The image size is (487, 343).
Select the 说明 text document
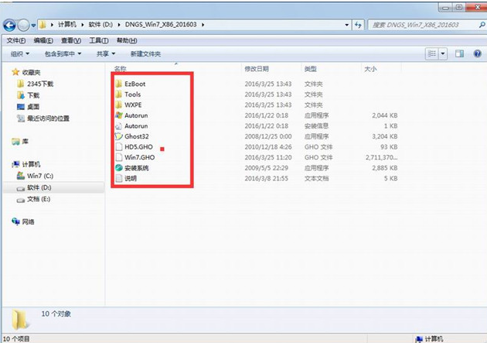tap(130, 178)
